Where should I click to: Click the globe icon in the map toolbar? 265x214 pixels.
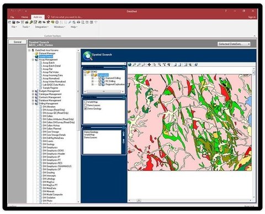point(130,65)
